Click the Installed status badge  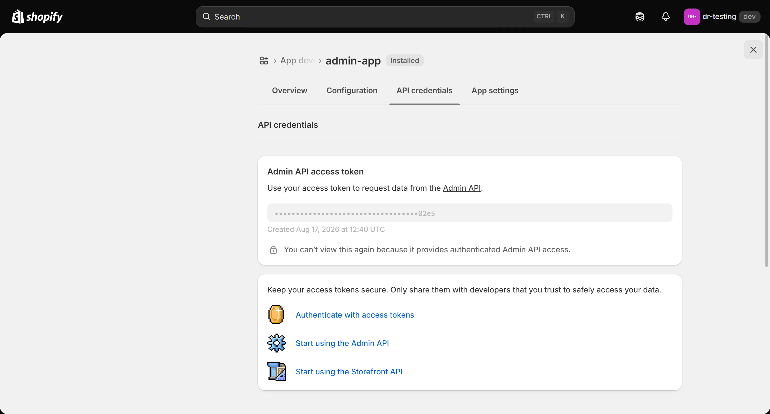(x=405, y=61)
